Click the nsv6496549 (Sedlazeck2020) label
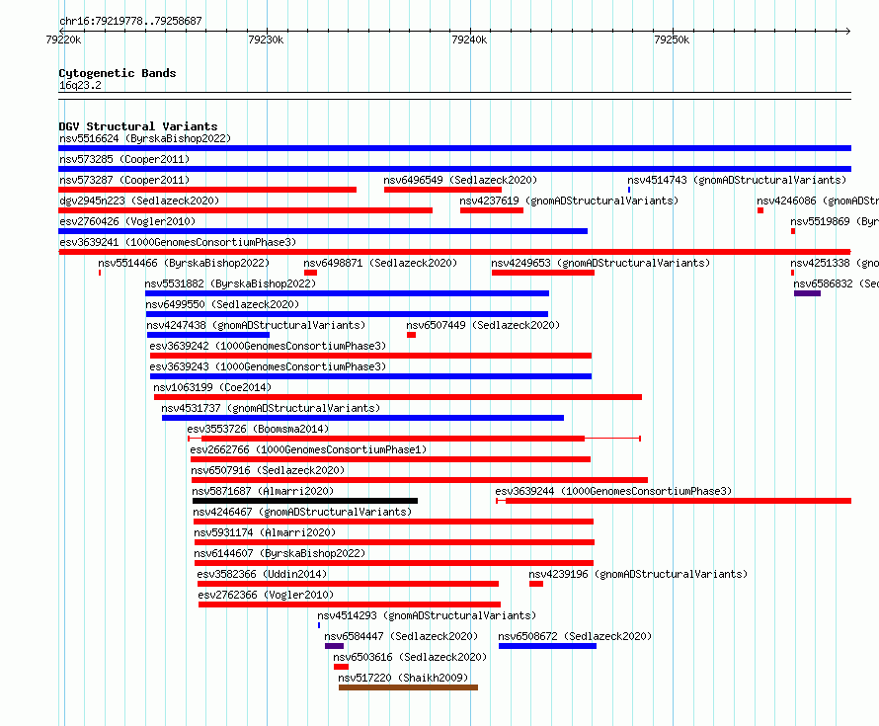Viewport: 879px width, 726px height. [460, 180]
